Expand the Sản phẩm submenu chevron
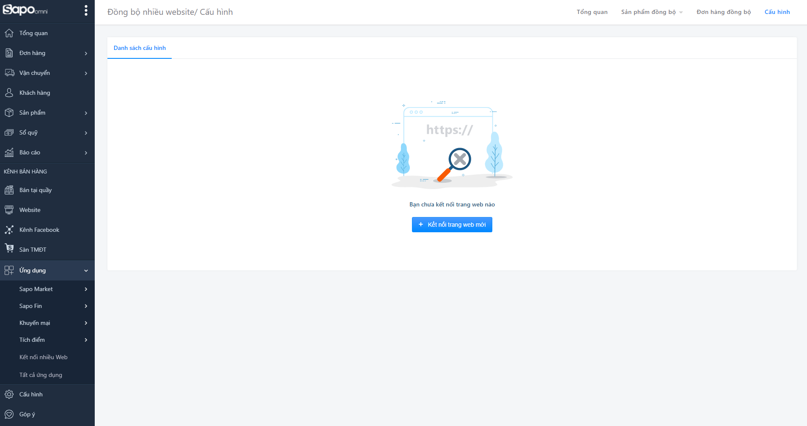The width and height of the screenshot is (807, 426). pos(86,113)
